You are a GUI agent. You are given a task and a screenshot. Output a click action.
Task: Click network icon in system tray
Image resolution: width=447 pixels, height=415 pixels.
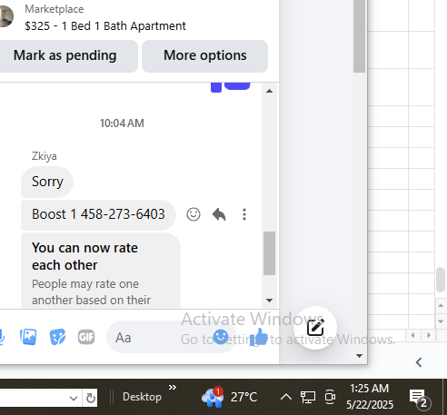pos(308,397)
